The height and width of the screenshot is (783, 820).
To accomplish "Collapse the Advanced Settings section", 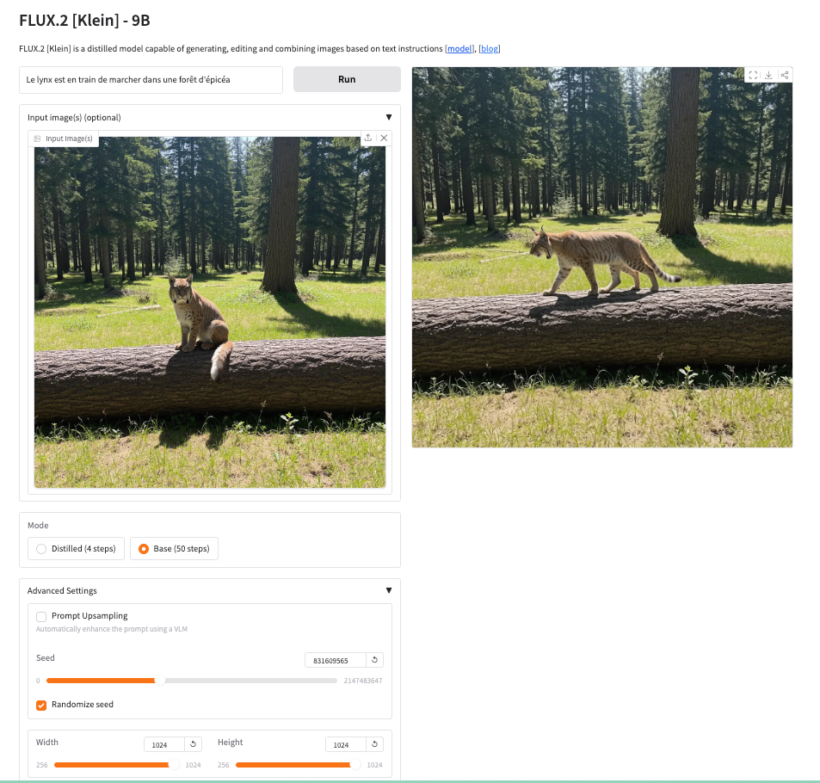I will 388,590.
